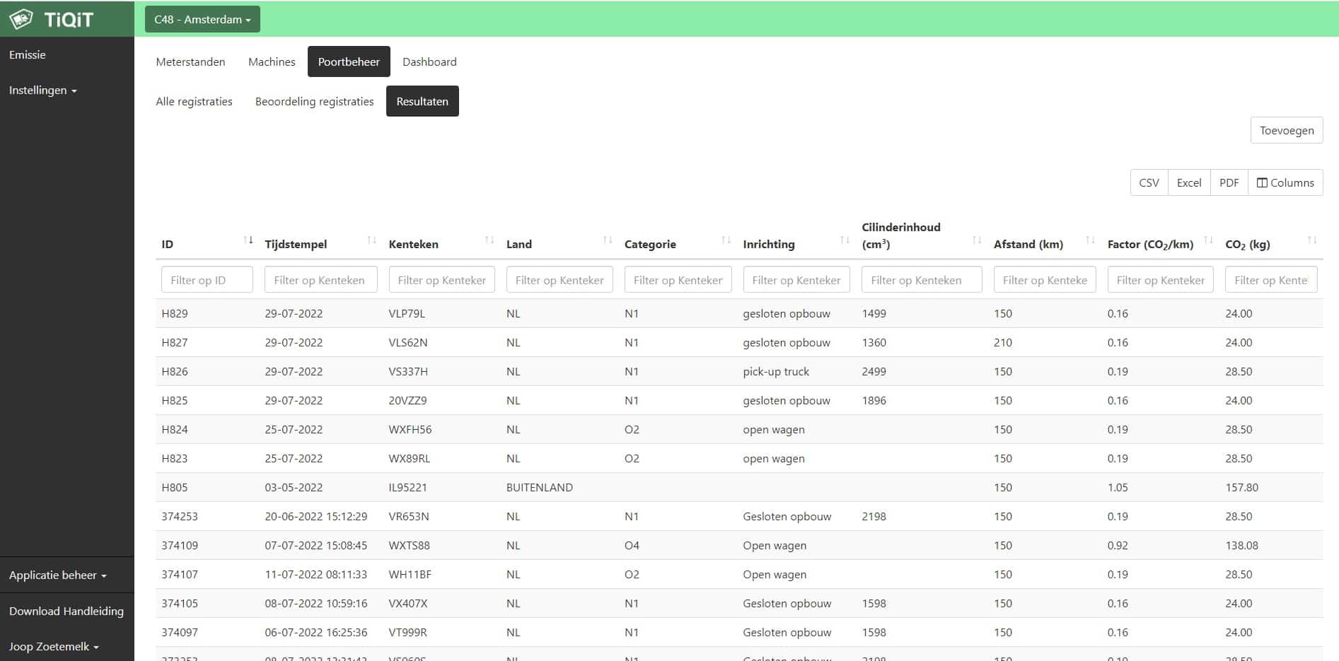The width and height of the screenshot is (1339, 661).
Task: Switch to the Dashboard tab
Action: [x=429, y=62]
